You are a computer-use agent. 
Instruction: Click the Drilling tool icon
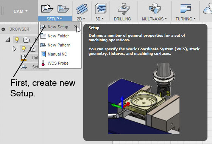click(124, 9)
